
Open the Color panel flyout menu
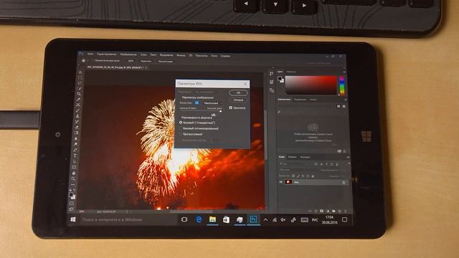pyautogui.click(x=344, y=72)
